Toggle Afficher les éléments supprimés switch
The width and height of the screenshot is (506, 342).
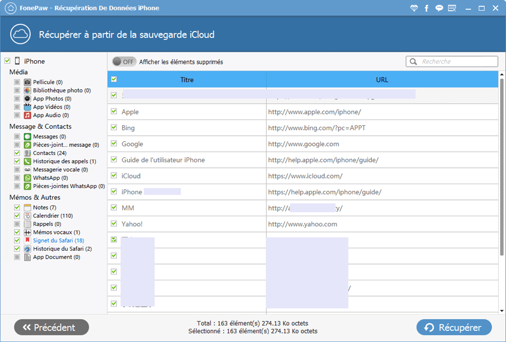124,62
